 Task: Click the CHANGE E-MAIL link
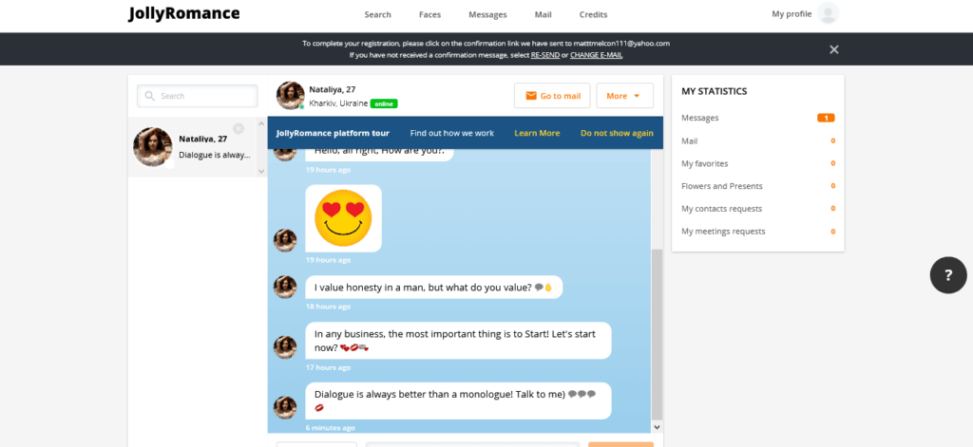597,55
